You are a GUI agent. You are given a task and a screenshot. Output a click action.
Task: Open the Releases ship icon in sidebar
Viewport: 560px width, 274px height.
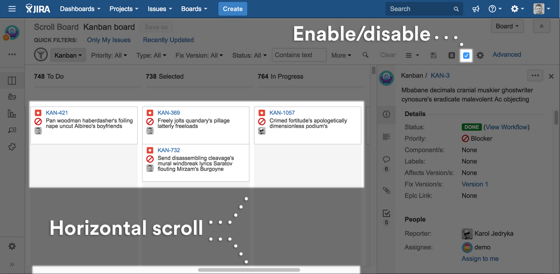click(x=12, y=97)
